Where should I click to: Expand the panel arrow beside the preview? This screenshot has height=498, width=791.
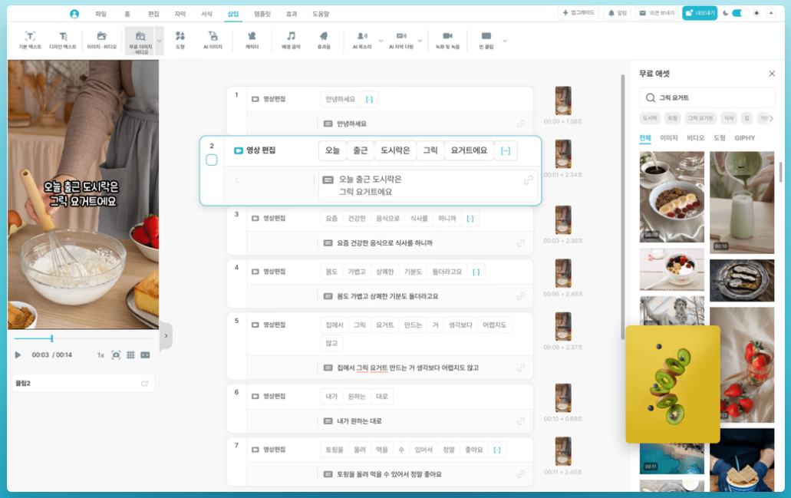(166, 335)
